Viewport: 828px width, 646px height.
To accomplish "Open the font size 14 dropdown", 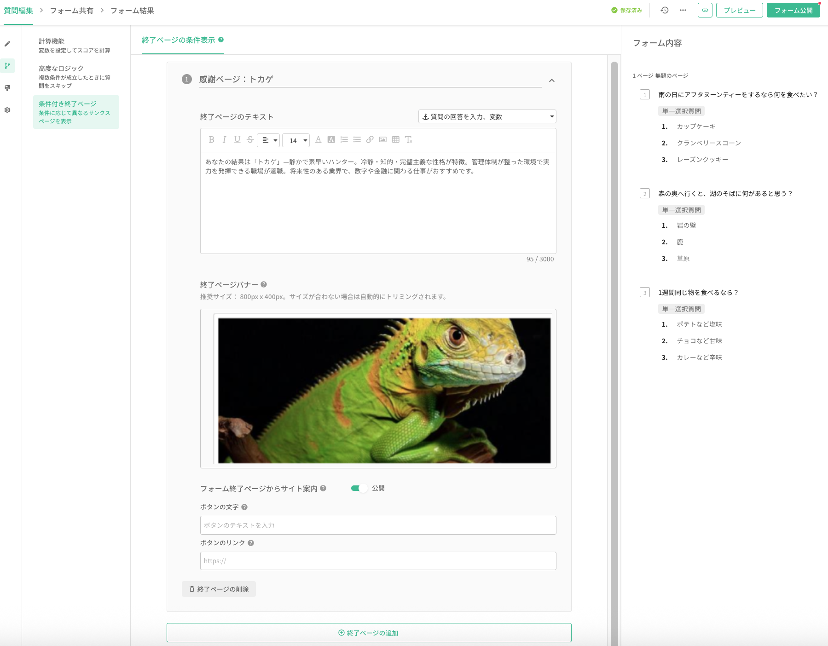I will (296, 140).
